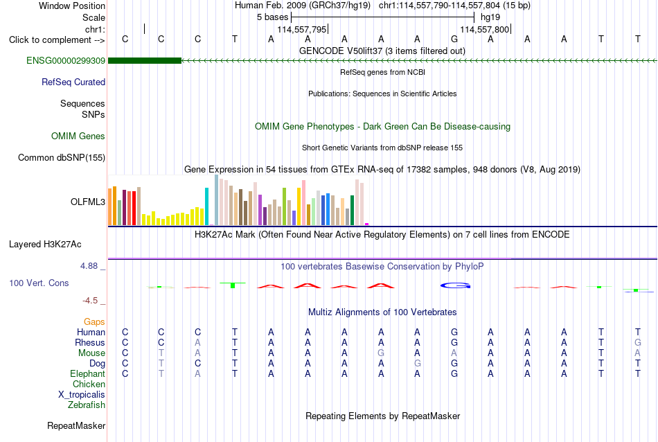Open the Common dbSNP(155) track label
This screenshot has width=658, height=442.
coord(61,158)
